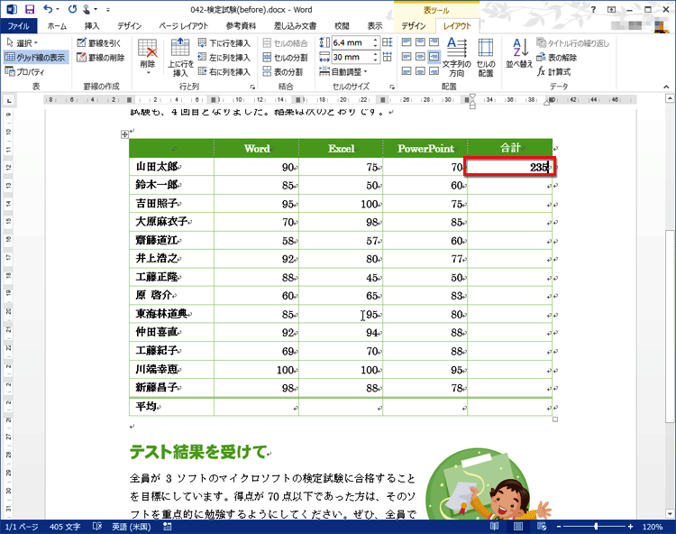Viewport: 676px width, 534px height.
Task: Click 表の分割 split table
Action: (283, 71)
